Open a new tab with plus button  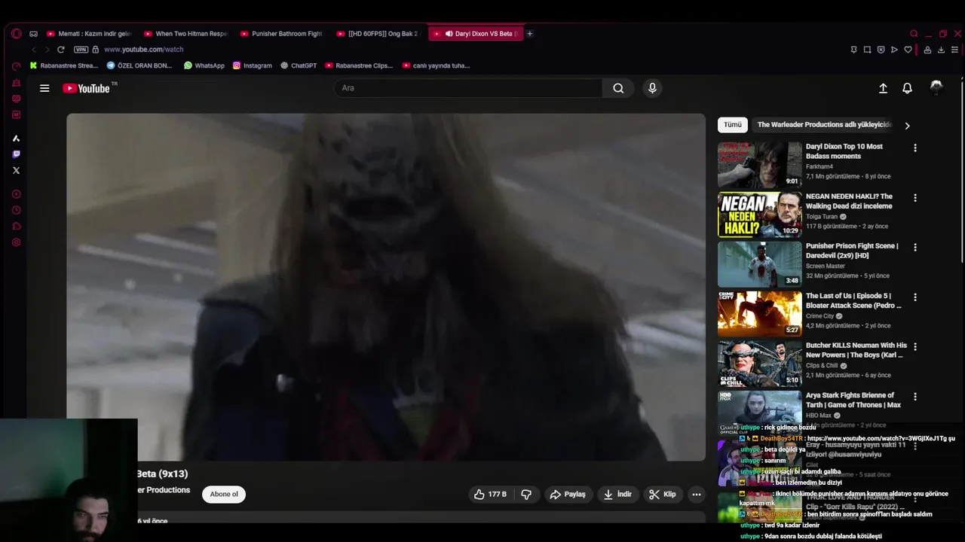[x=529, y=34]
